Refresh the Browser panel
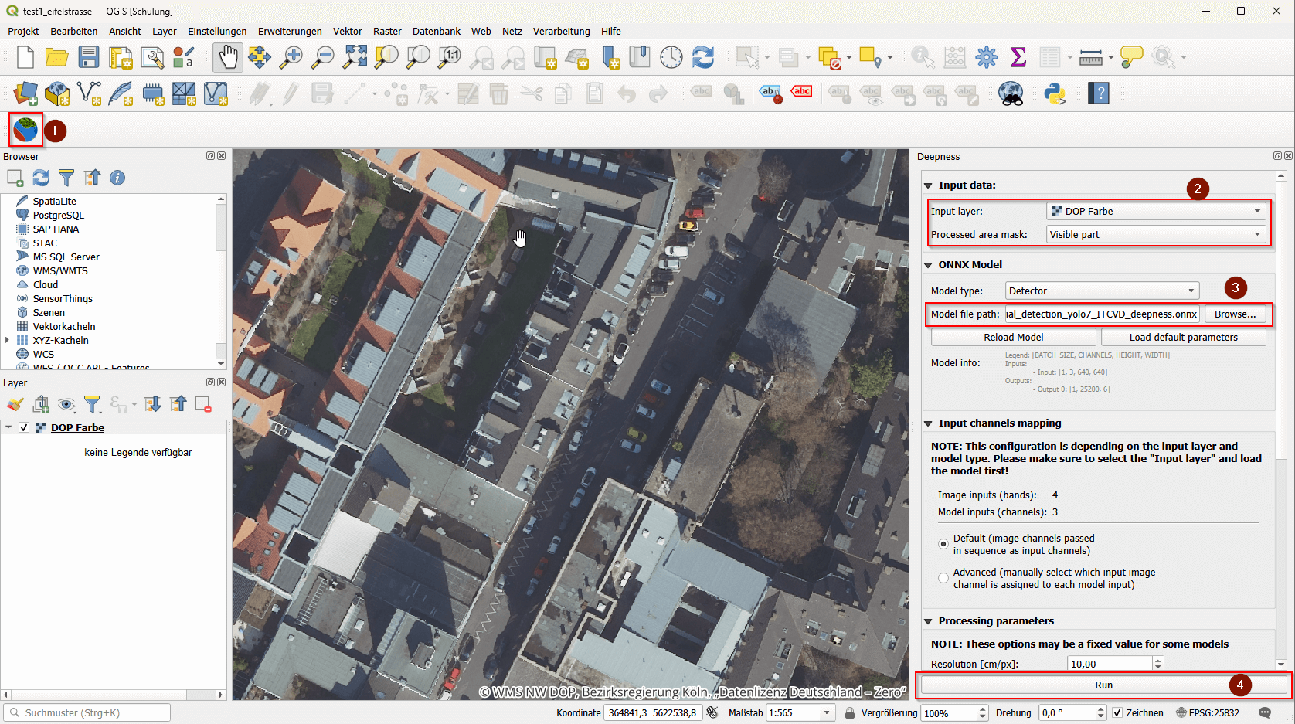Viewport: 1295px width, 724px height. [x=41, y=178]
